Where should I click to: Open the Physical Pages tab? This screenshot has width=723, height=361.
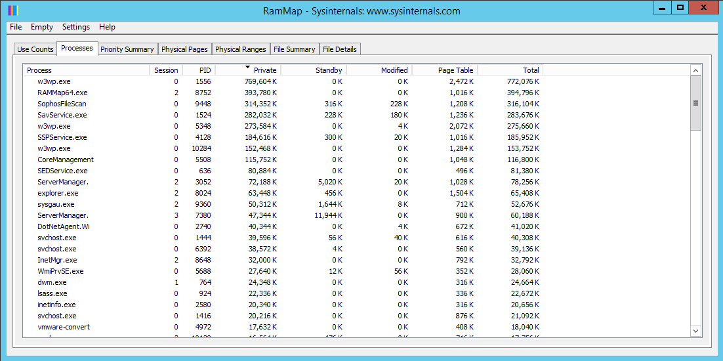pyautogui.click(x=185, y=49)
